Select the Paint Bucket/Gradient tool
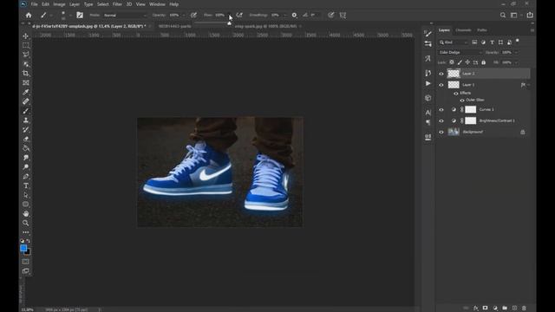This screenshot has height=312, width=555. pos(26,148)
